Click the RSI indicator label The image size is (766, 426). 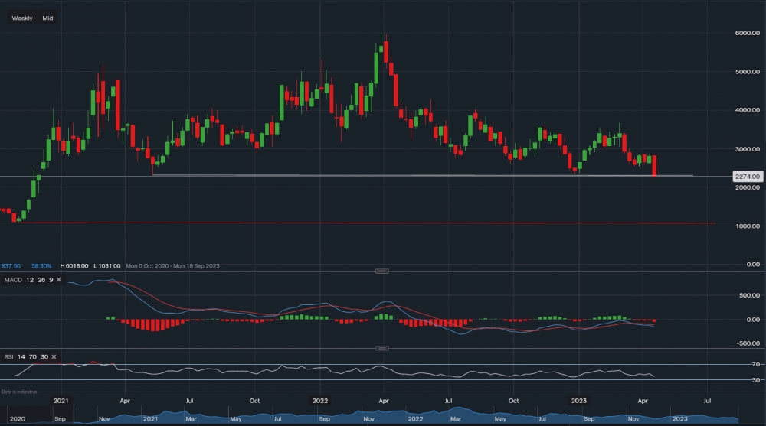click(9, 356)
